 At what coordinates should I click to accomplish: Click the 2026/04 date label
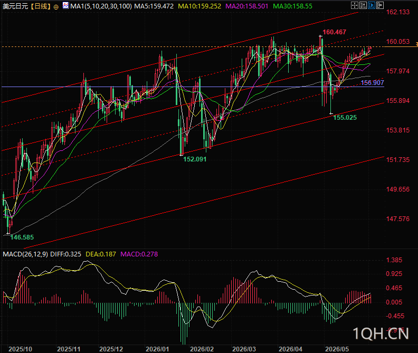[x=290, y=349]
